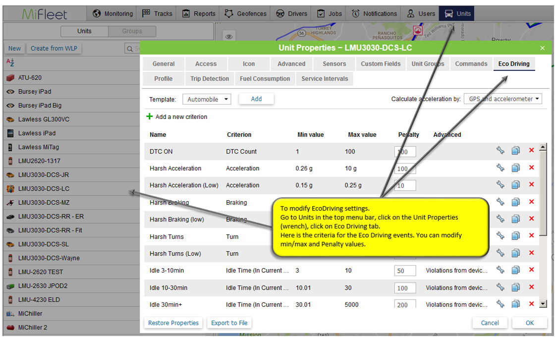The image size is (556, 338).
Task: Toggle the eye visibility icon on map
Action: coord(228,36)
